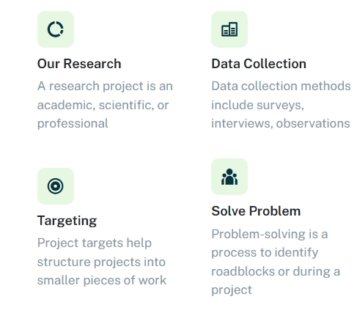This screenshot has height=313, width=357.
Task: Click the 'academic, scientific, or' text line
Action: pos(103,105)
